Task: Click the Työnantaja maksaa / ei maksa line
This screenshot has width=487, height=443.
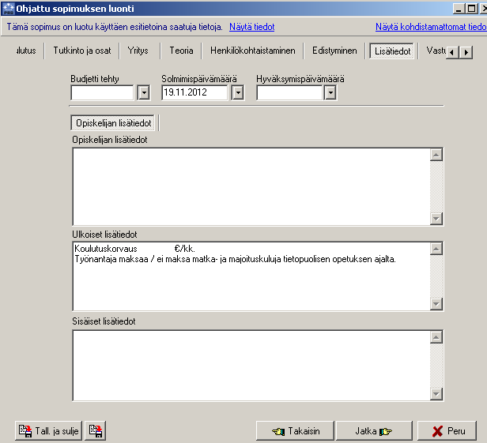Action: pos(235,259)
